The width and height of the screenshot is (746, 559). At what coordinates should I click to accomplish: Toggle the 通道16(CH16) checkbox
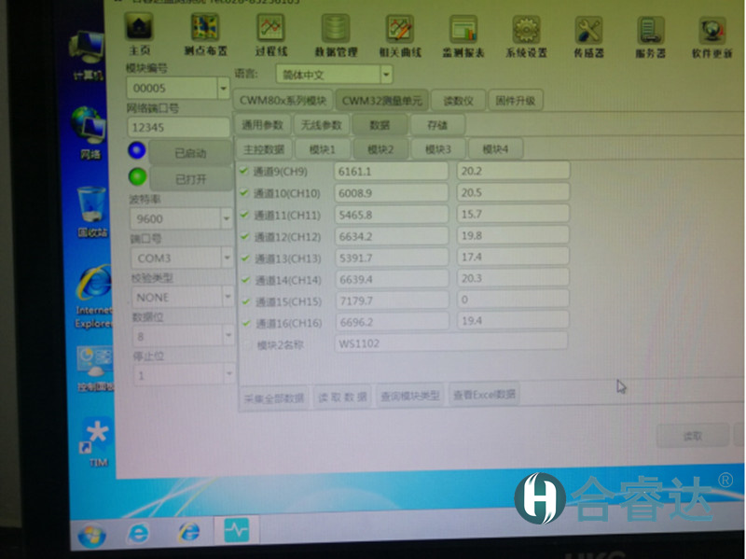[246, 323]
